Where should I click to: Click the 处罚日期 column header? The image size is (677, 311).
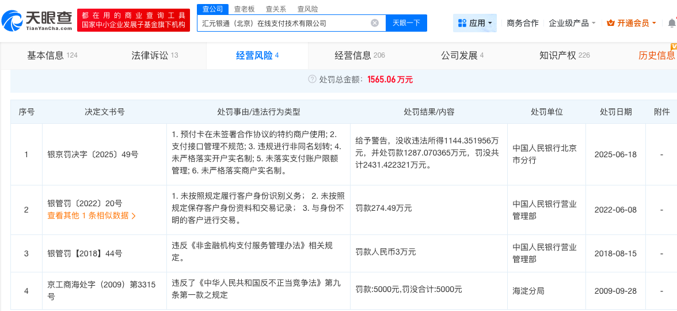point(616,112)
